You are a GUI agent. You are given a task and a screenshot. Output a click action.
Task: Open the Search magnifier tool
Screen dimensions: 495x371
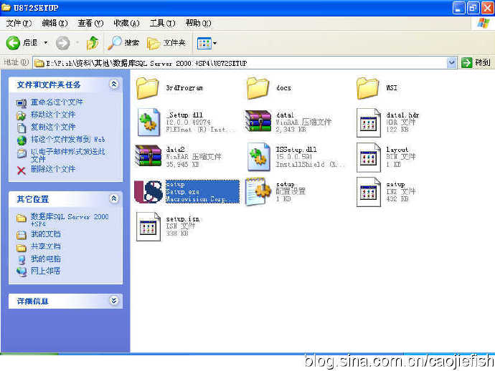123,43
